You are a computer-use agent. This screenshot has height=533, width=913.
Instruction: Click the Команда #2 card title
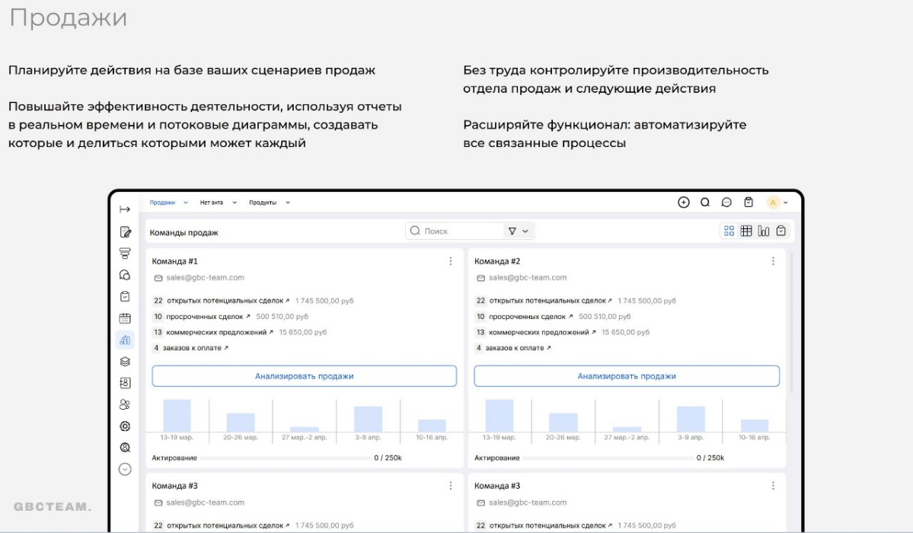coord(497,261)
